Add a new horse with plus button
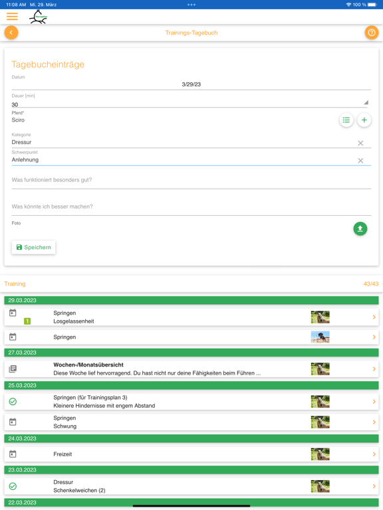383x510 pixels. (364, 120)
